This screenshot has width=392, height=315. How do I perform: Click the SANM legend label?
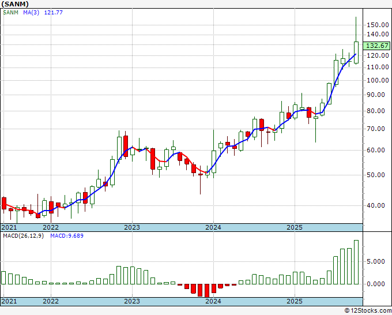coord(10,12)
